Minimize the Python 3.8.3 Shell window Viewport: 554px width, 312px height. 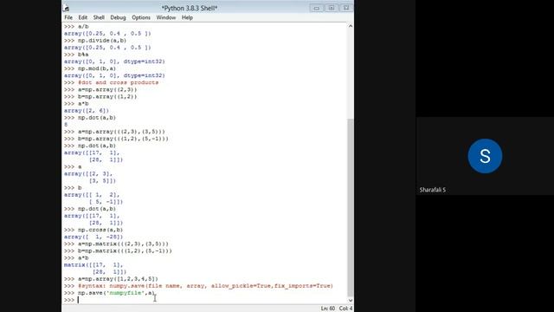(x=317, y=8)
